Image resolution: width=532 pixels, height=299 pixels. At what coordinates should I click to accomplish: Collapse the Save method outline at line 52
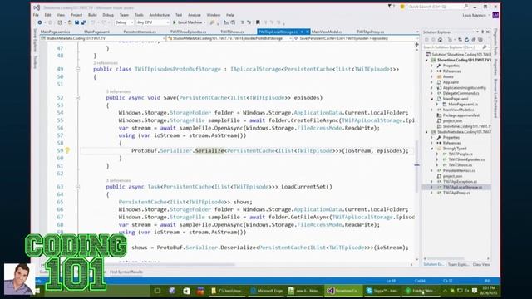point(77,98)
